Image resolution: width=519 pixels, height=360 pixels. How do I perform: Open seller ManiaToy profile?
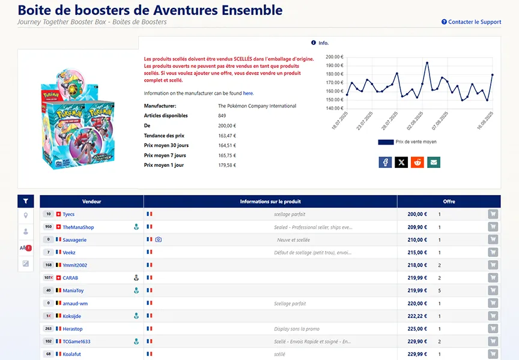(x=73, y=290)
